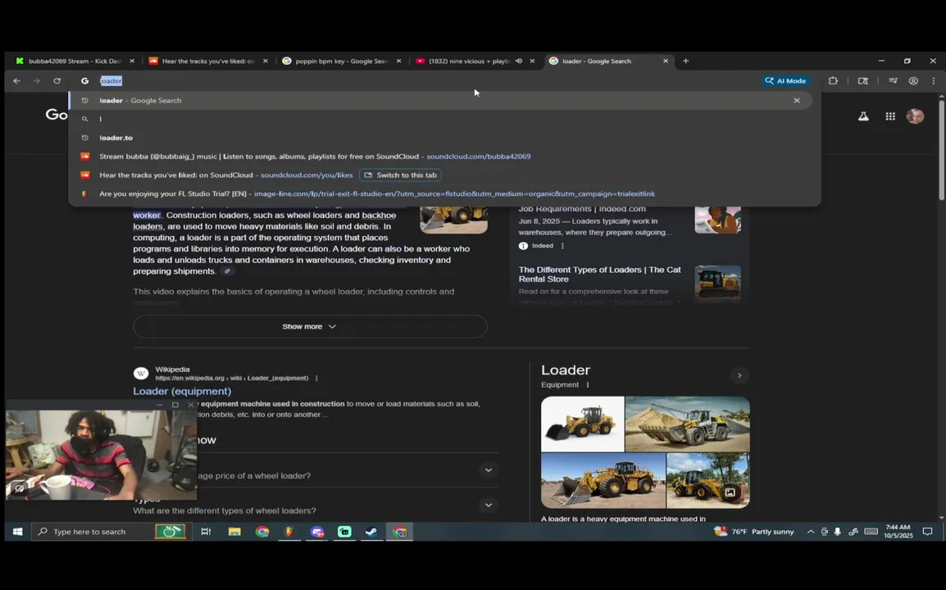The height and width of the screenshot is (590, 946).
Task: Expand AI overview with Show more
Action: tap(310, 326)
